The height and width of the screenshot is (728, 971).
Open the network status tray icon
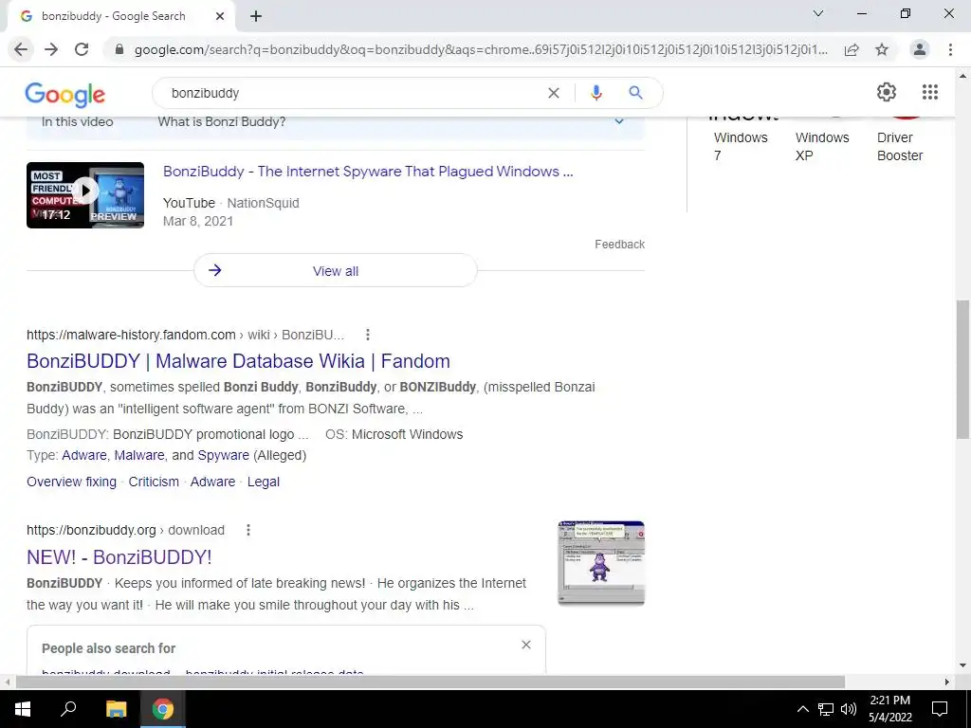[826, 709]
